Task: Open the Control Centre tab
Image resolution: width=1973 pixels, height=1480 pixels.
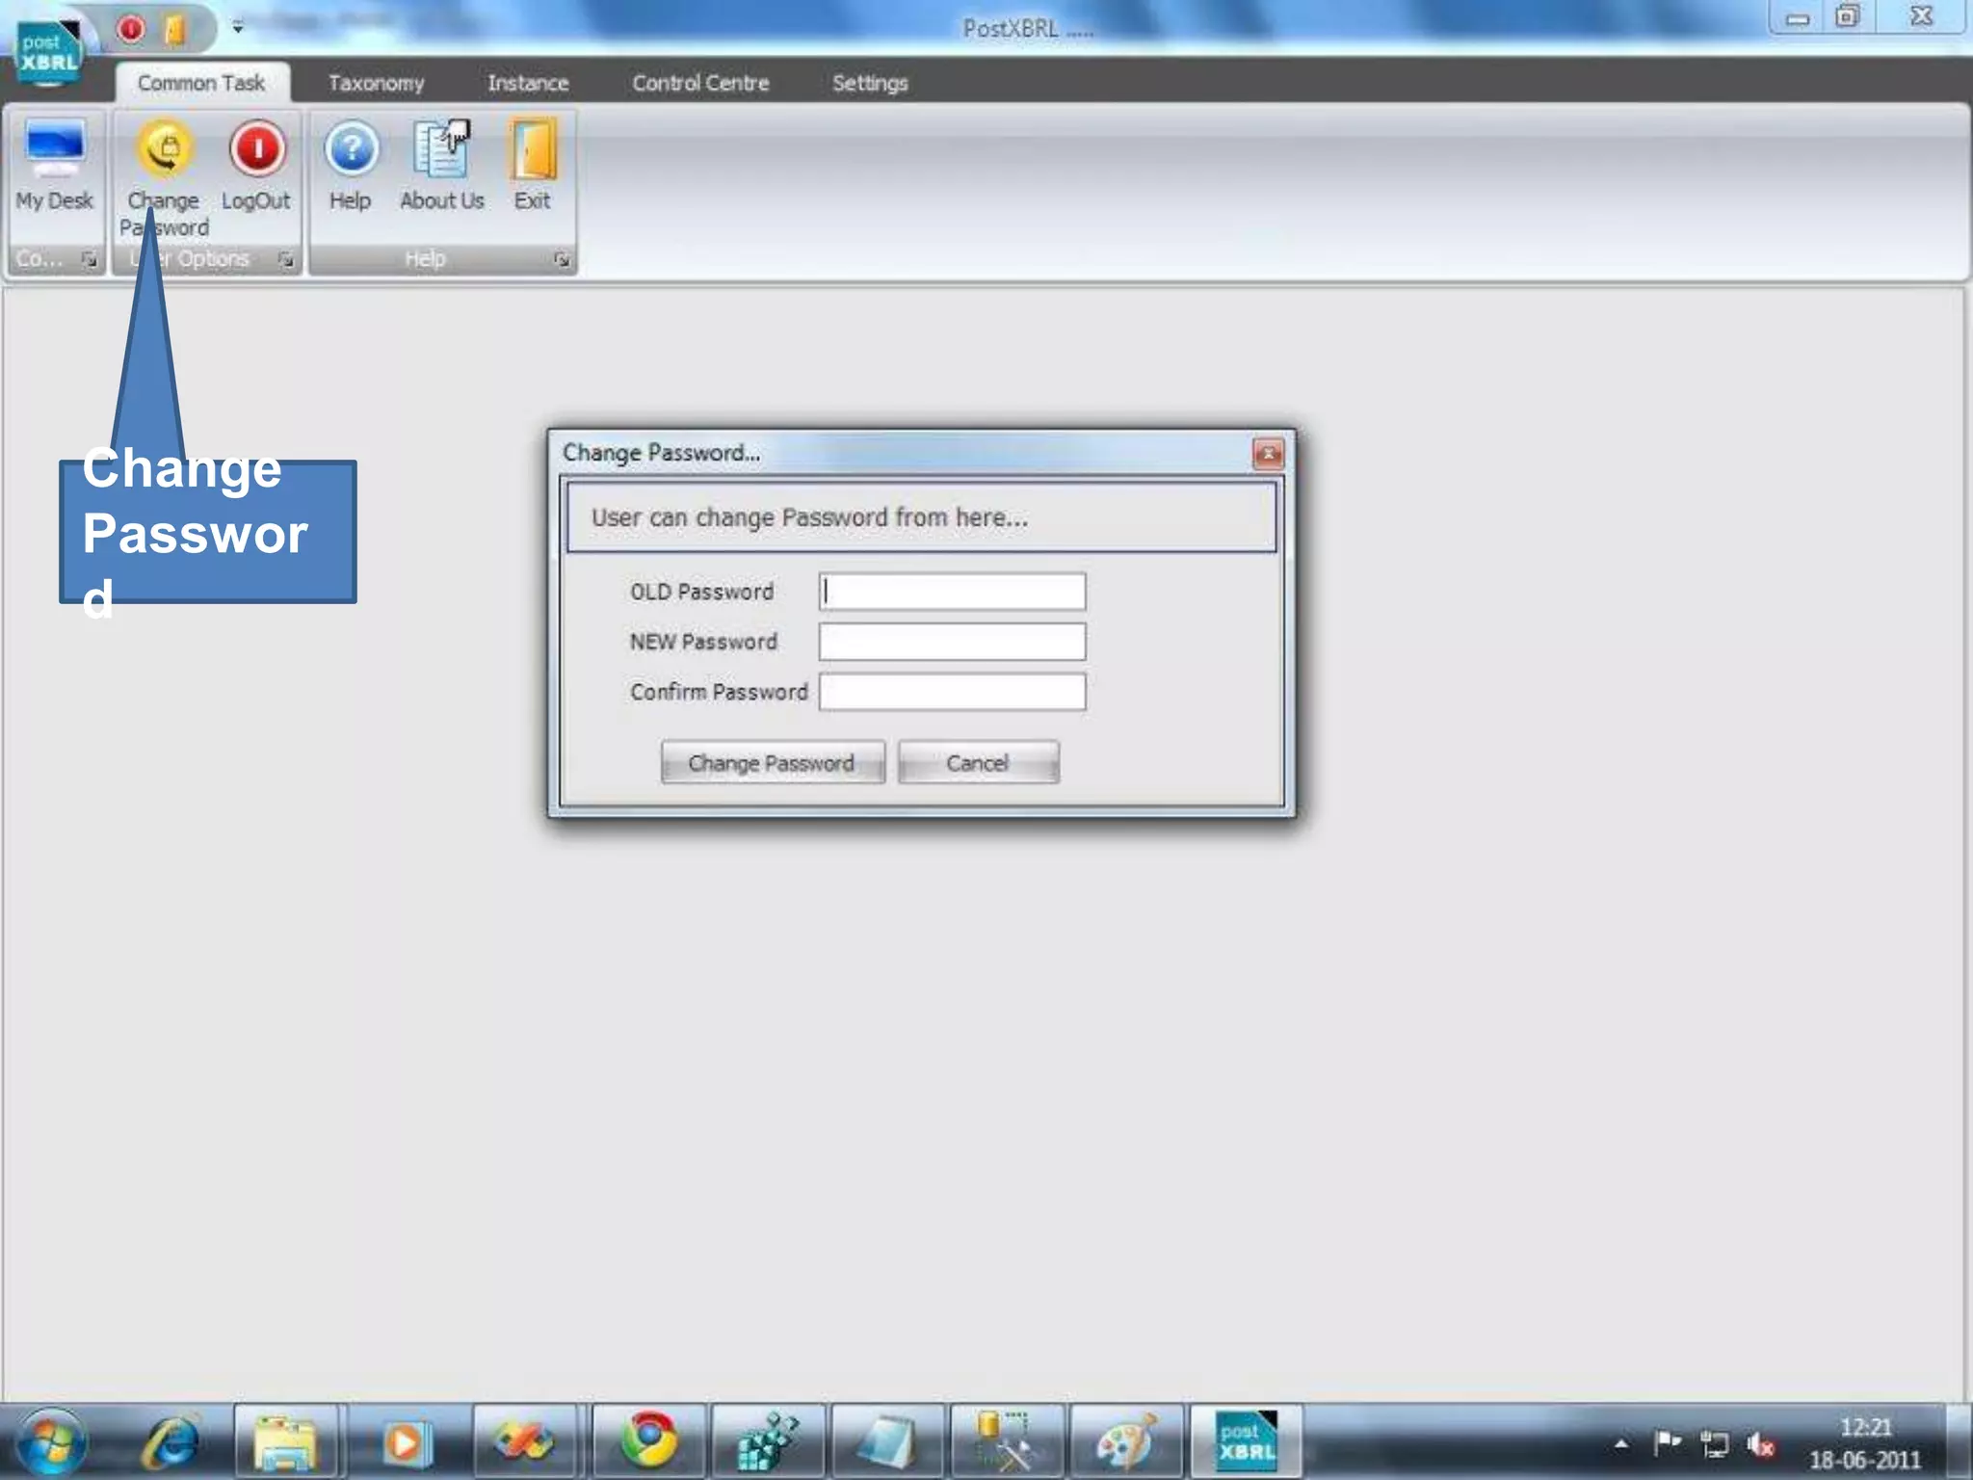Action: 700,83
